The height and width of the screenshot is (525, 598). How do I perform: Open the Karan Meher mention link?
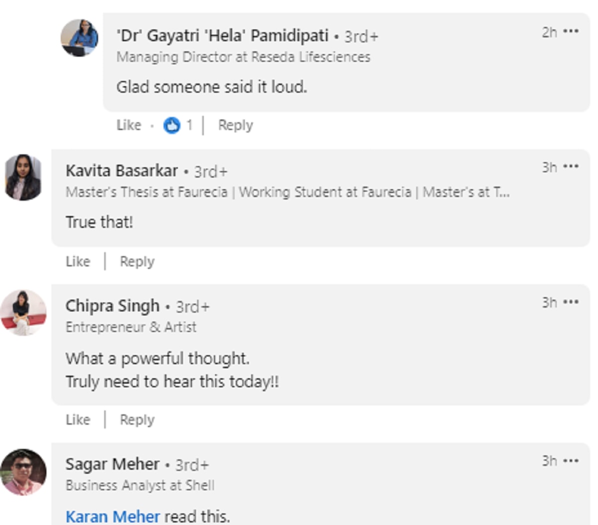tap(113, 517)
